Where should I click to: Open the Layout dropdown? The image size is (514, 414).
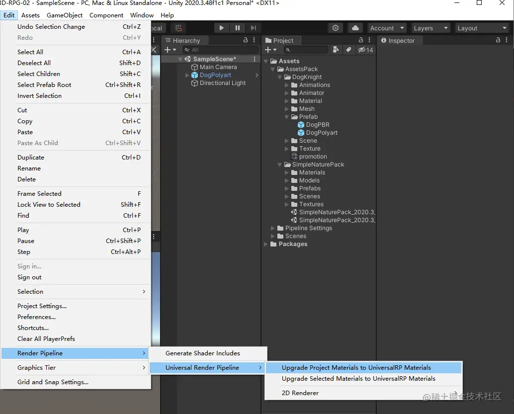(482, 28)
